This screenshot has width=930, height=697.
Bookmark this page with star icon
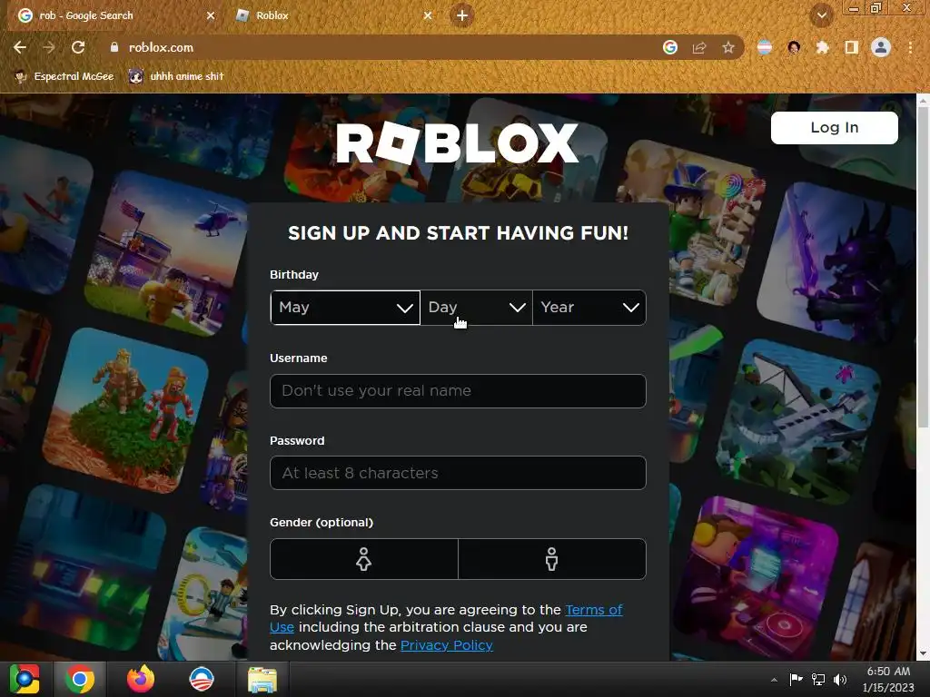pos(728,47)
